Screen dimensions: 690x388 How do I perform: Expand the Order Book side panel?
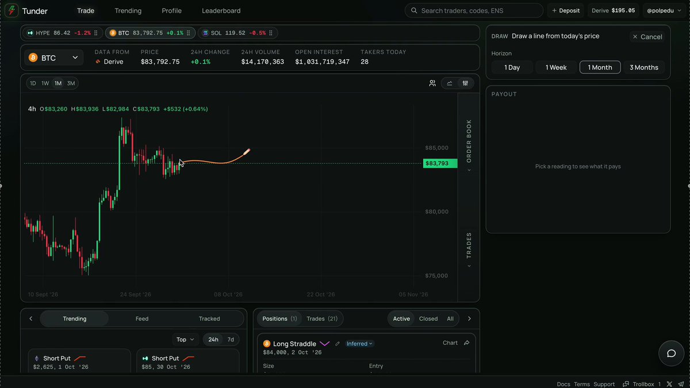[469, 145]
